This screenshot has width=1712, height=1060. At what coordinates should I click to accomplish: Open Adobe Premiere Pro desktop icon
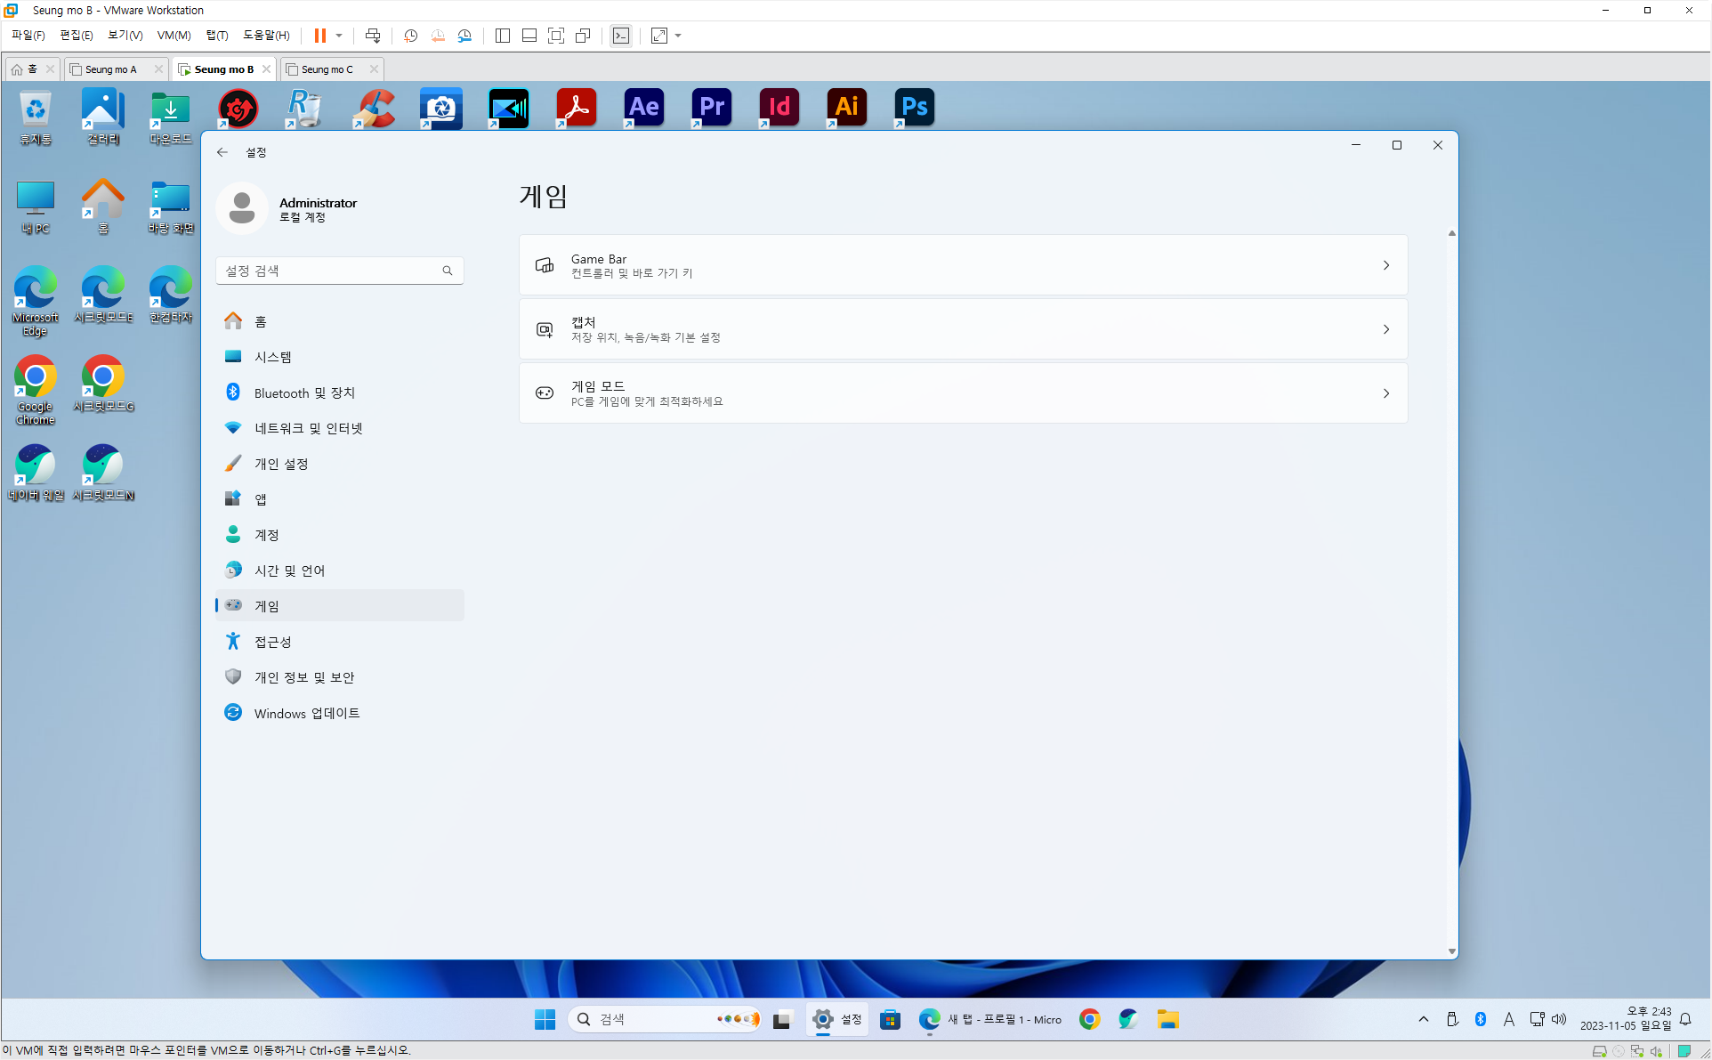coord(711,107)
